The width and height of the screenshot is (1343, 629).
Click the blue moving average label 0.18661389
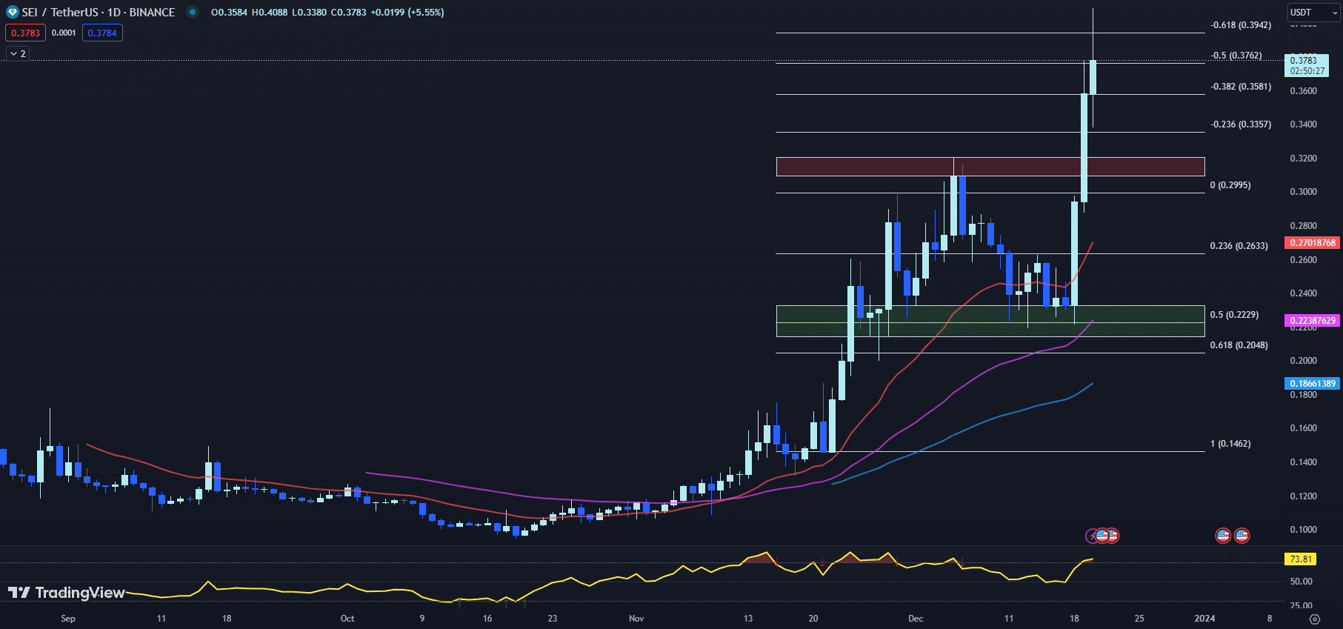(1312, 384)
